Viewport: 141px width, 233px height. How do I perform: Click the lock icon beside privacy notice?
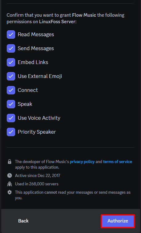10,162
